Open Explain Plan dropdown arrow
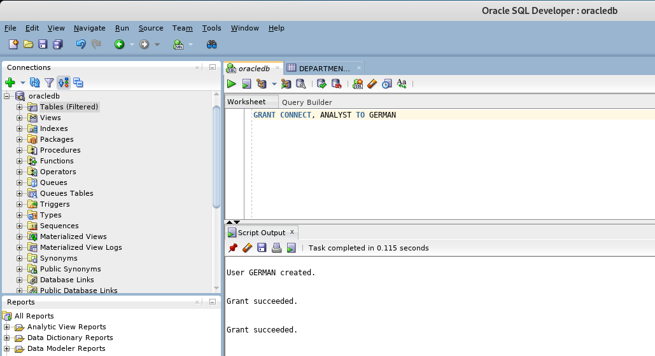The height and width of the screenshot is (356, 655). click(x=274, y=84)
